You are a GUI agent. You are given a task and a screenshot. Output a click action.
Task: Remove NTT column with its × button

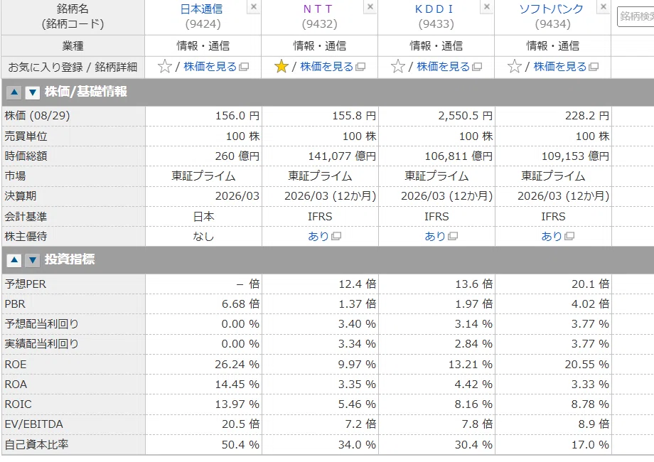[370, 7]
